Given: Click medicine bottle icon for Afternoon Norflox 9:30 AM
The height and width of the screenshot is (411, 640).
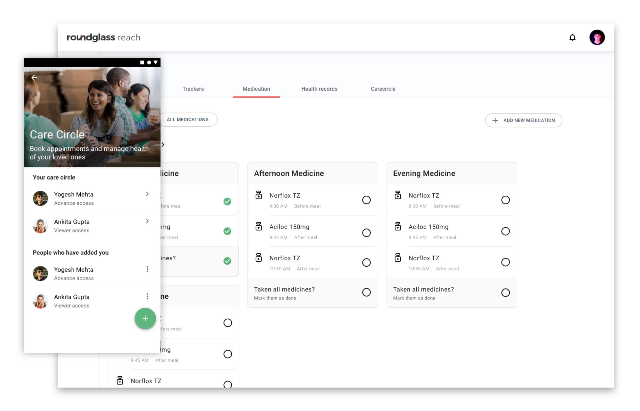Looking at the screenshot, I should [258, 195].
